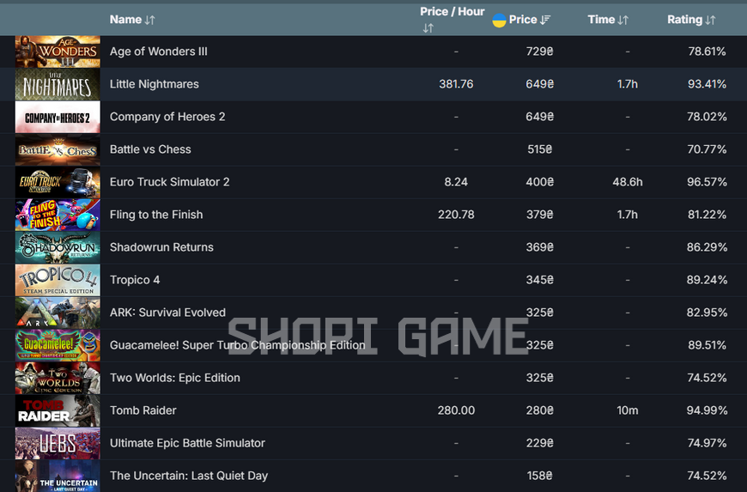747x492 pixels.
Task: Click The Uncertain price 158₴
Action: 539,476
